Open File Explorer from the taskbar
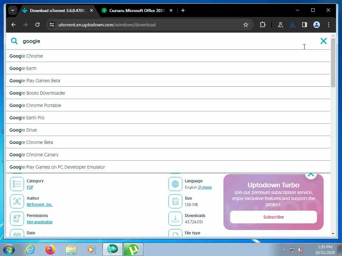 (71, 250)
